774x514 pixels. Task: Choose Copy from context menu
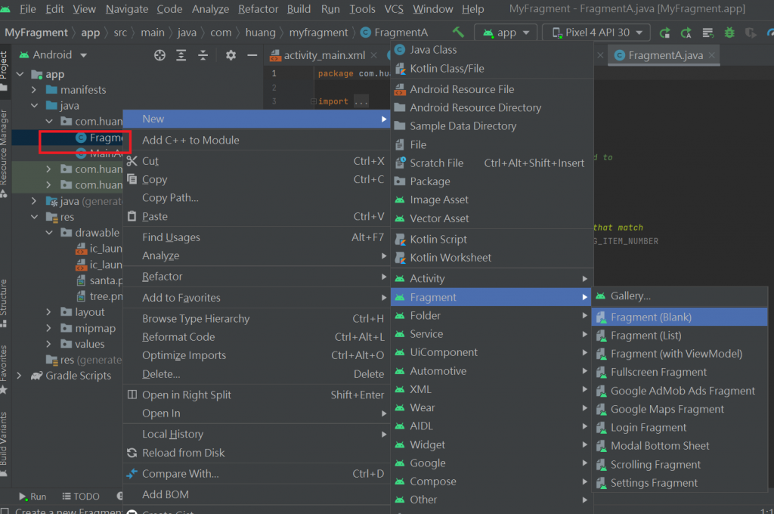256,179
